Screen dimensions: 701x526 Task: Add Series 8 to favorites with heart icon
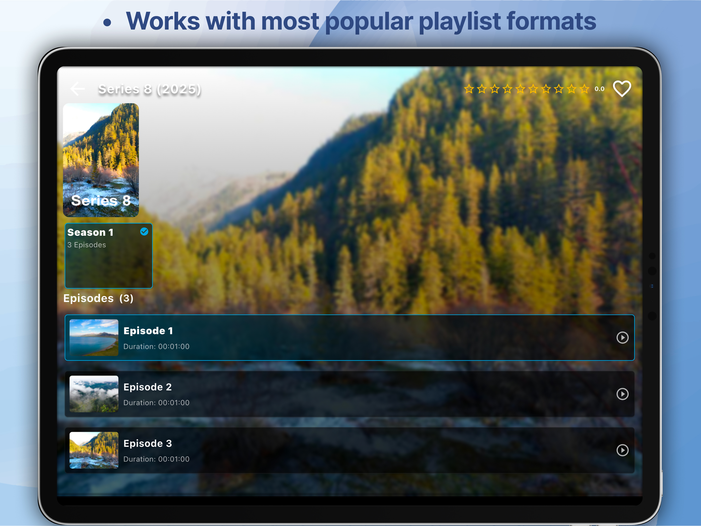(x=622, y=89)
